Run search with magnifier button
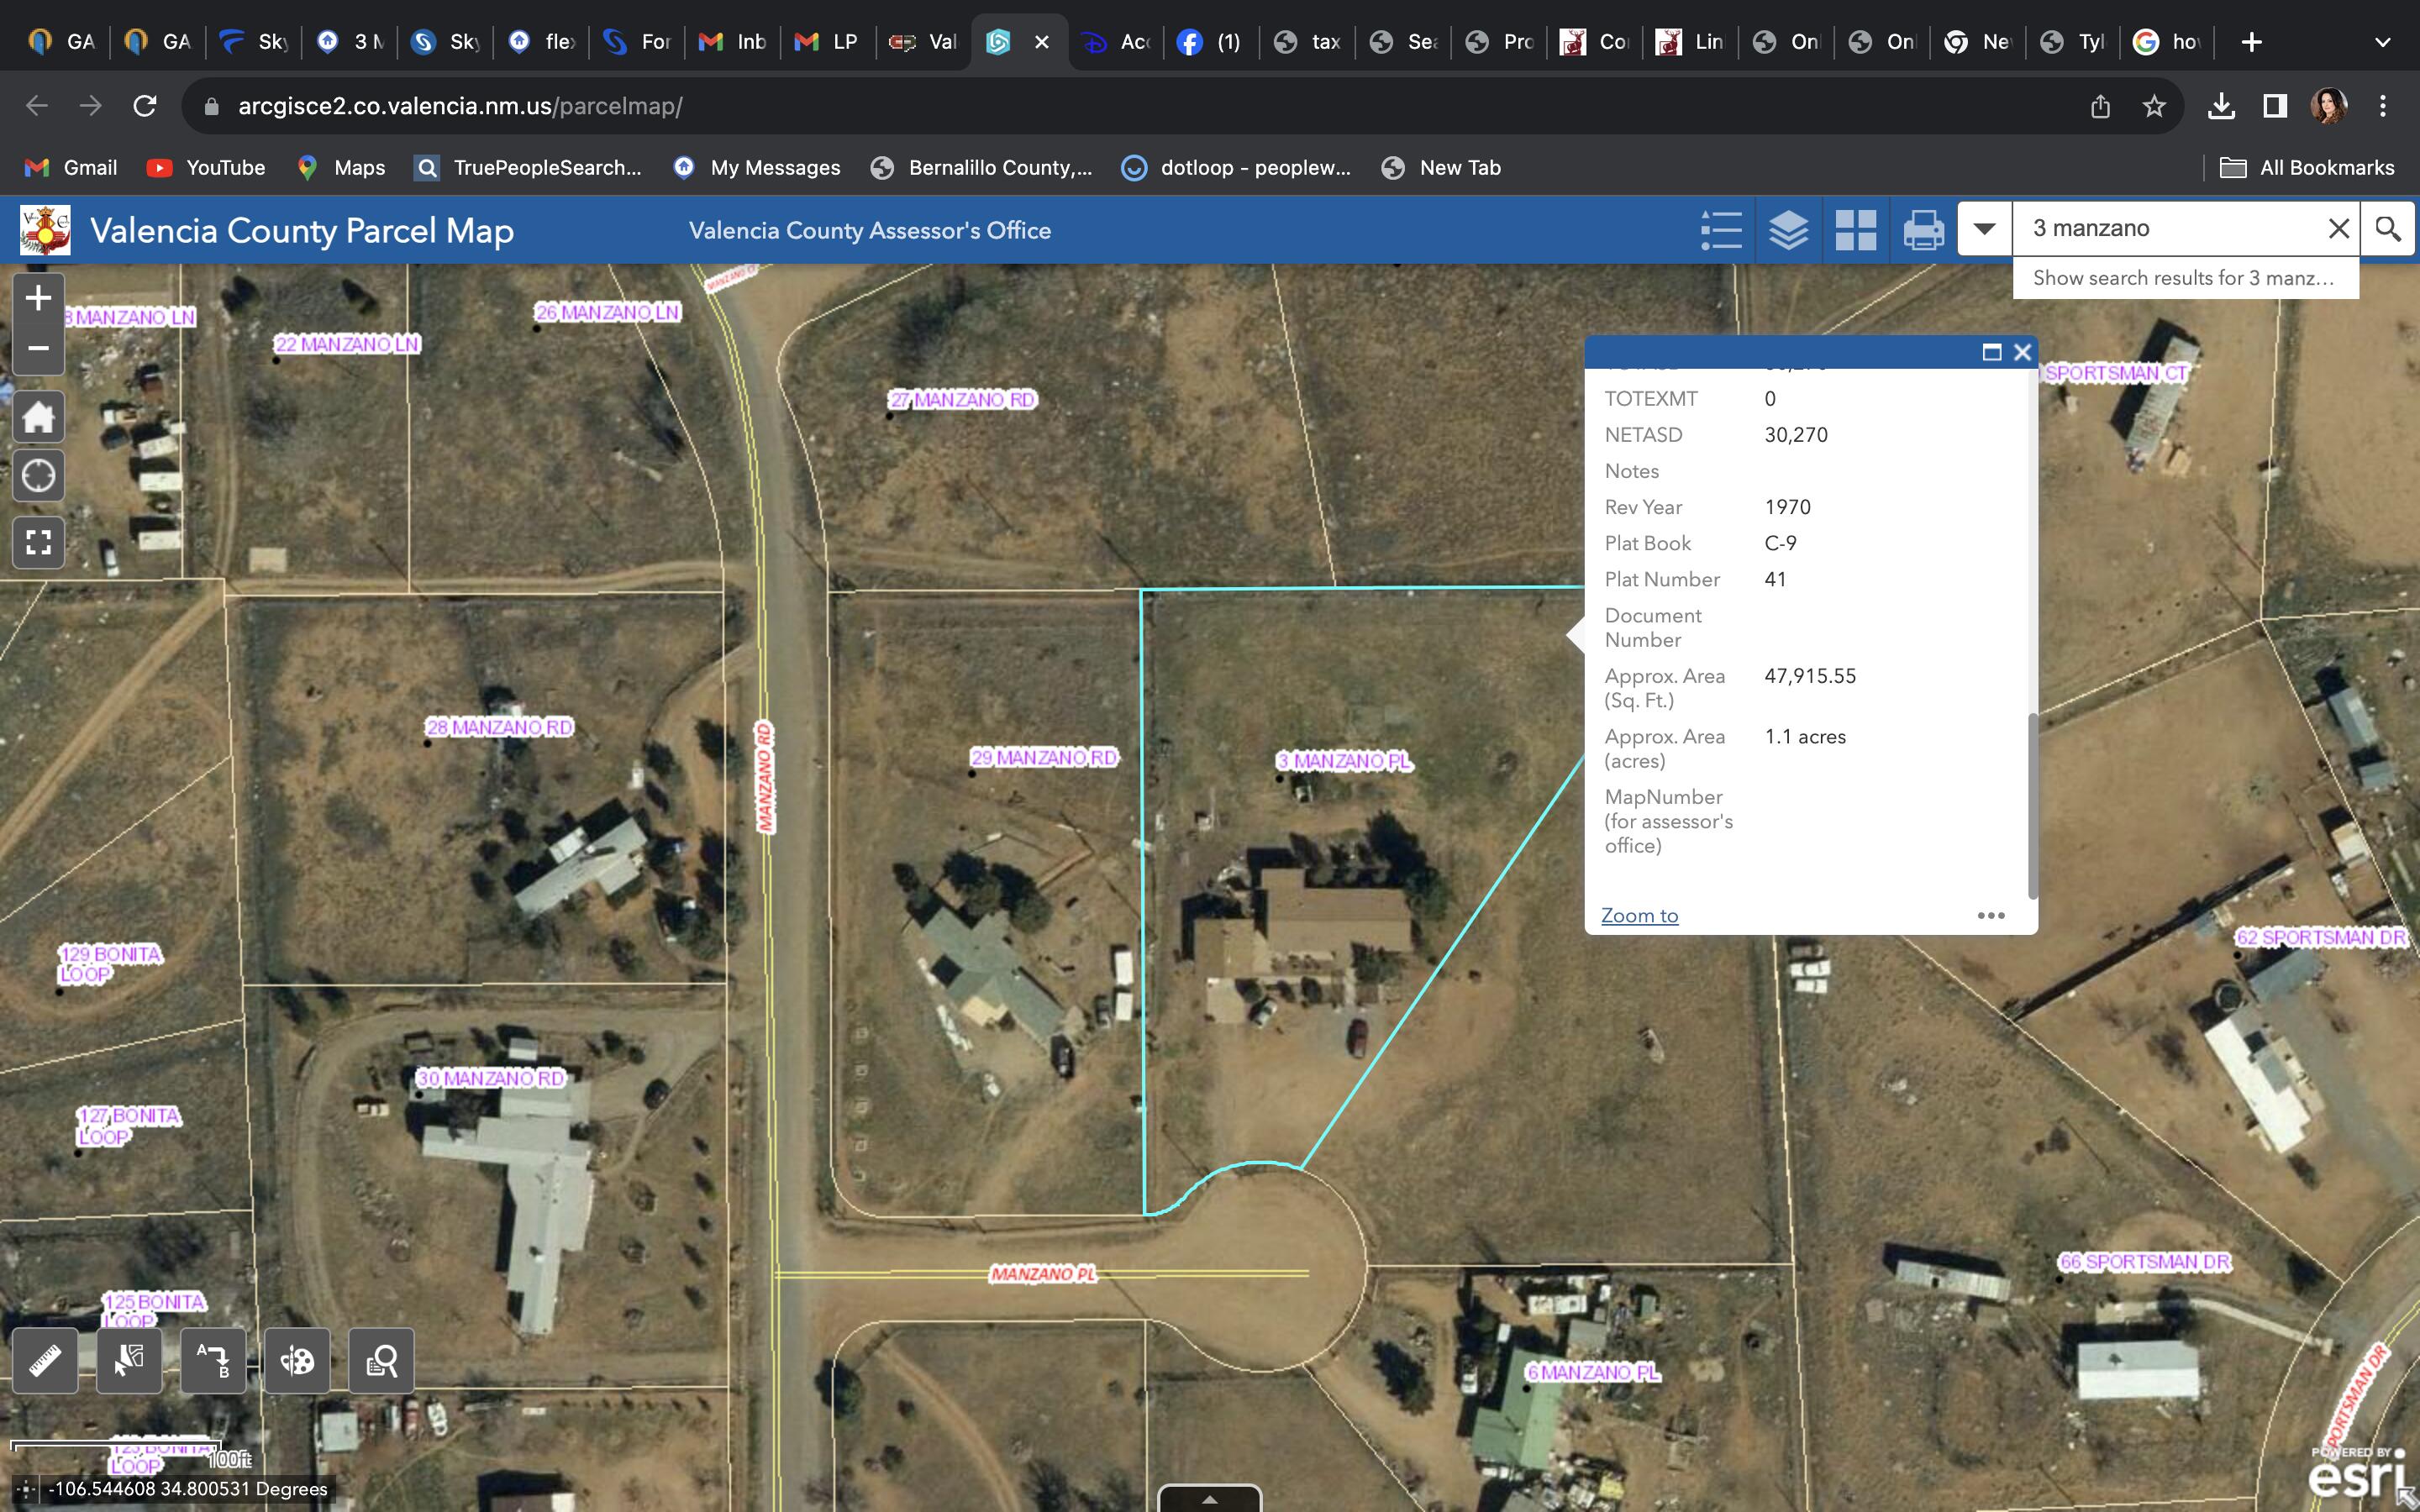The height and width of the screenshot is (1512, 2420). (2388, 229)
